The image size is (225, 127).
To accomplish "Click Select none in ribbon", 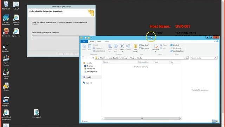I will 176,48.
